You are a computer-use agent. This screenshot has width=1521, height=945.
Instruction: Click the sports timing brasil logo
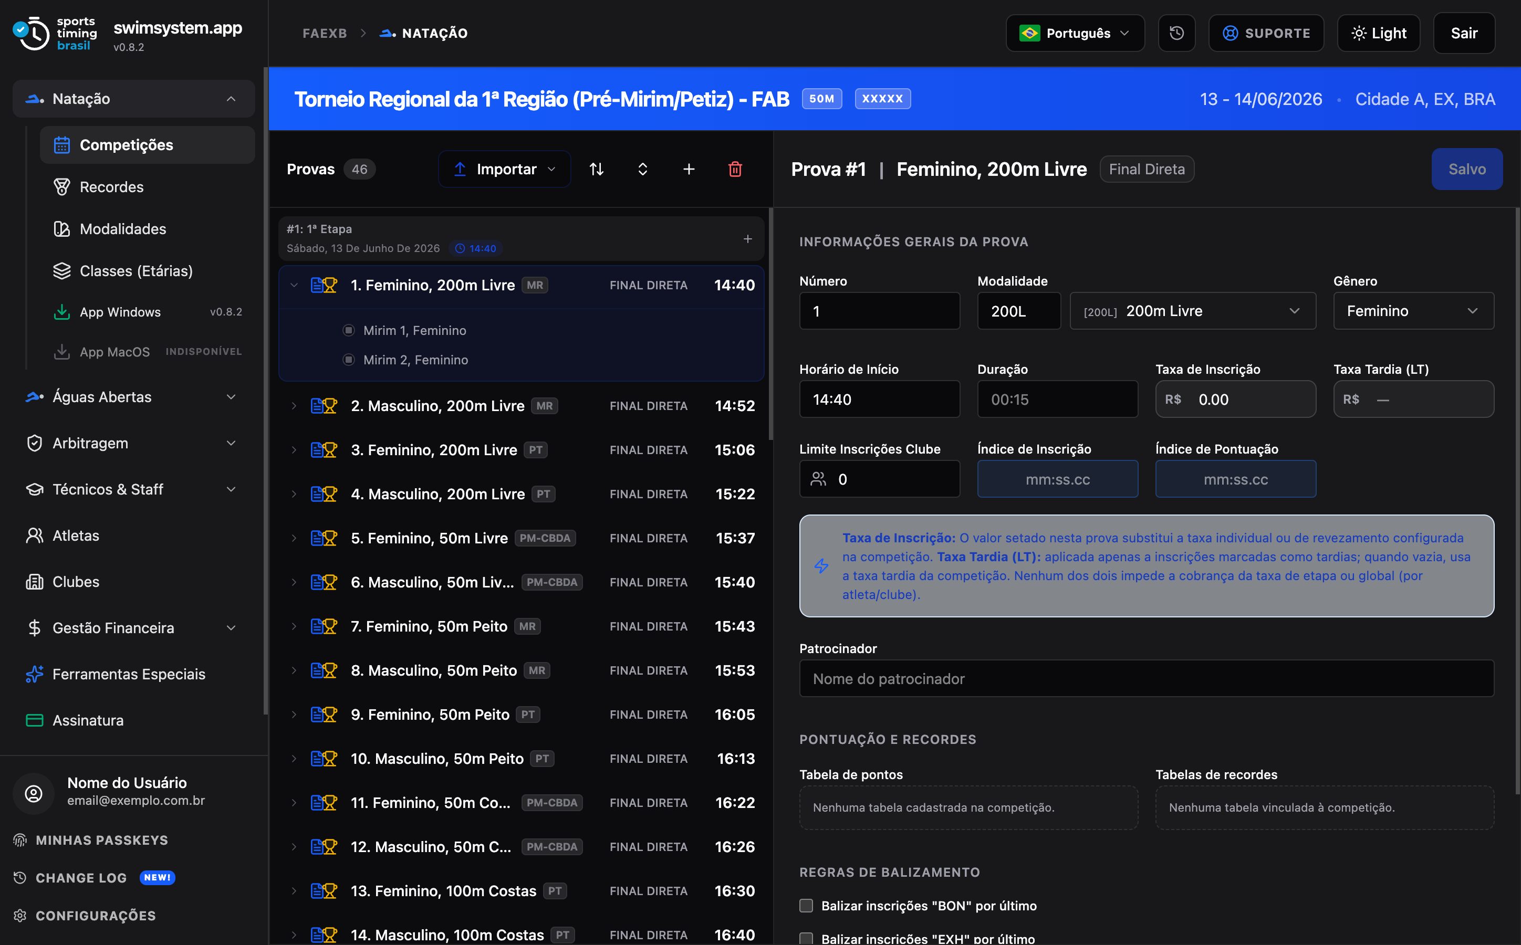(x=55, y=33)
